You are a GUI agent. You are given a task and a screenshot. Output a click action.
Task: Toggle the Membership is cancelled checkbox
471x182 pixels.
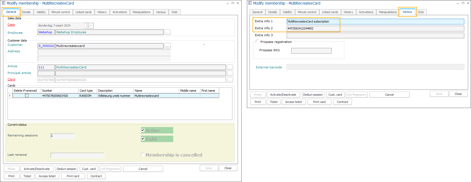143,155
